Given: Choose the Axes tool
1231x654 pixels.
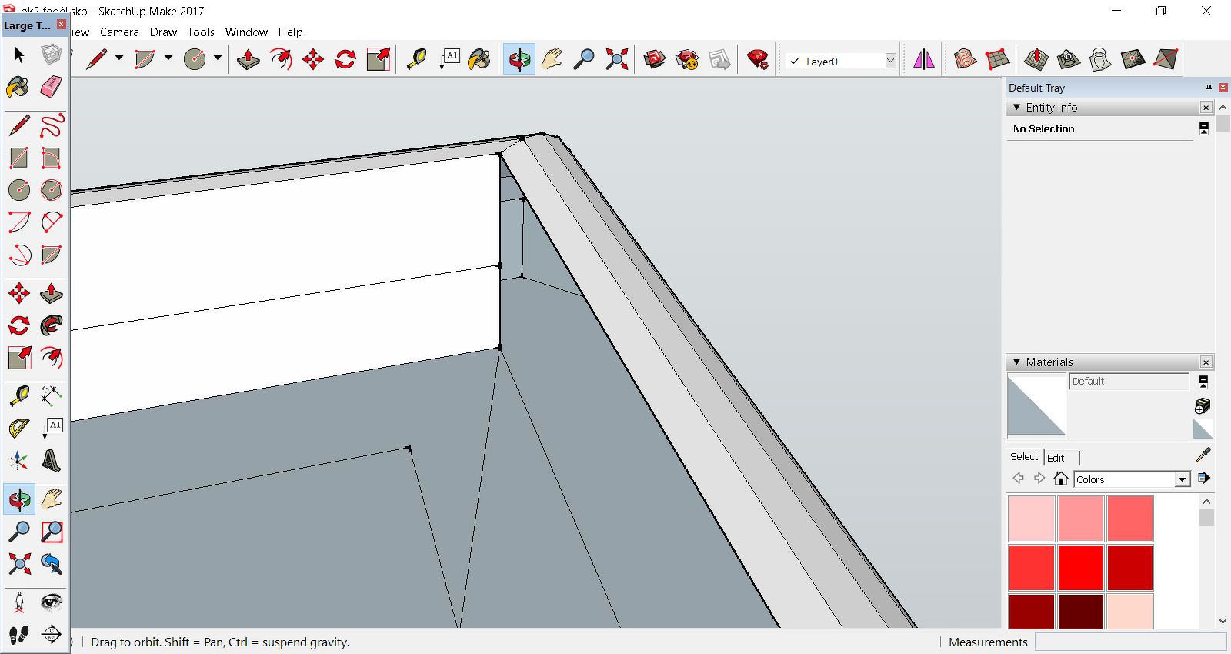Looking at the screenshot, I should coord(19,461).
